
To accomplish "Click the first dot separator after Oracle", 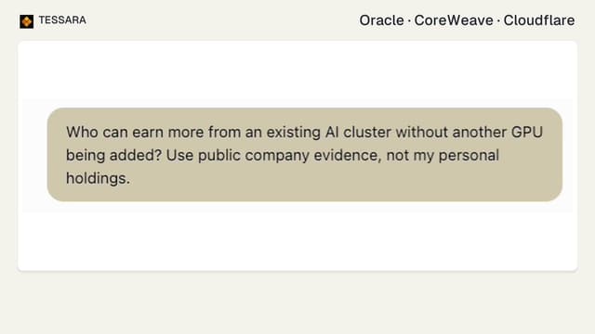I will click(x=409, y=20).
